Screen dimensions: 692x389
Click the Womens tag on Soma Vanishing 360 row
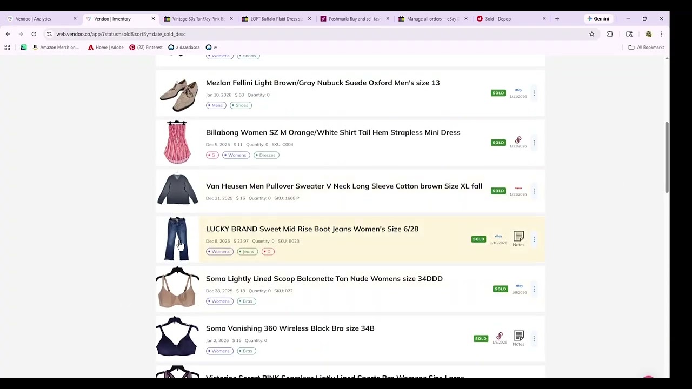[219, 351]
